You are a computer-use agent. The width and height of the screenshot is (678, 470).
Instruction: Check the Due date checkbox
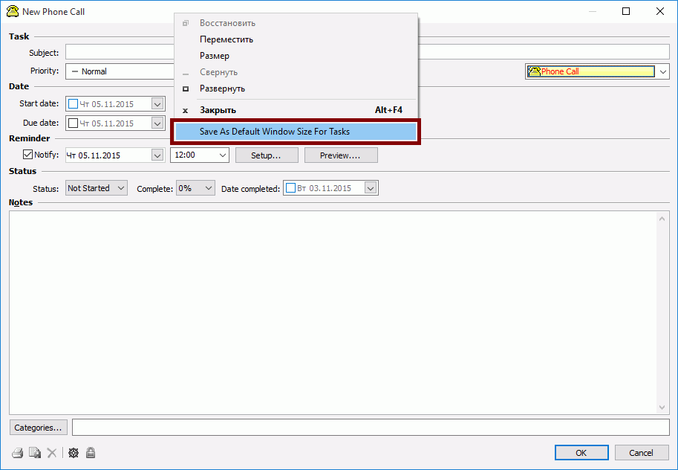pyautogui.click(x=73, y=123)
